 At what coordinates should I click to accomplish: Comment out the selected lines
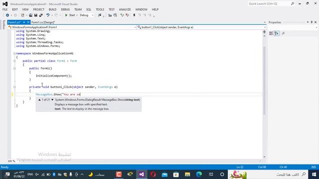[x=122, y=15]
